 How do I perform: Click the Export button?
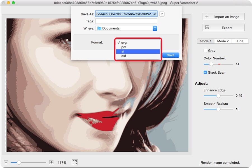coord(223,27)
